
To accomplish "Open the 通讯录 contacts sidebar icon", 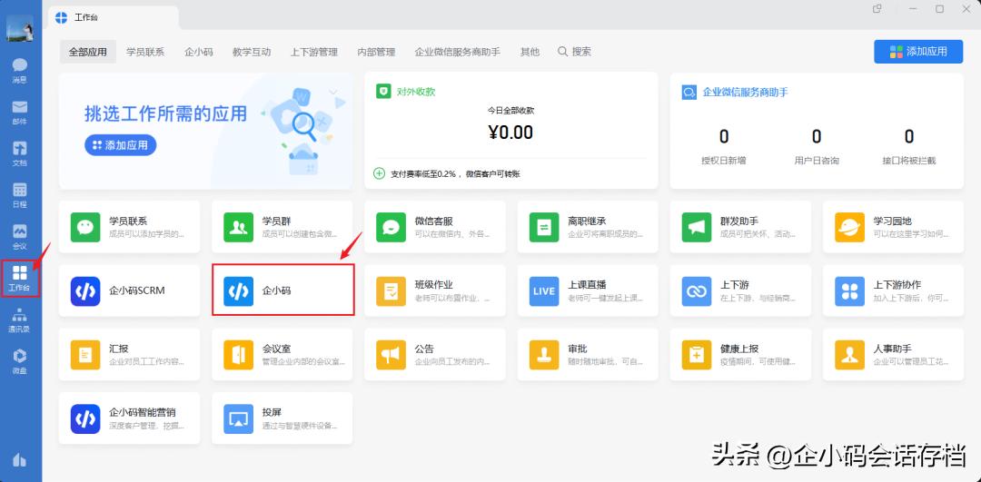I will tap(20, 320).
